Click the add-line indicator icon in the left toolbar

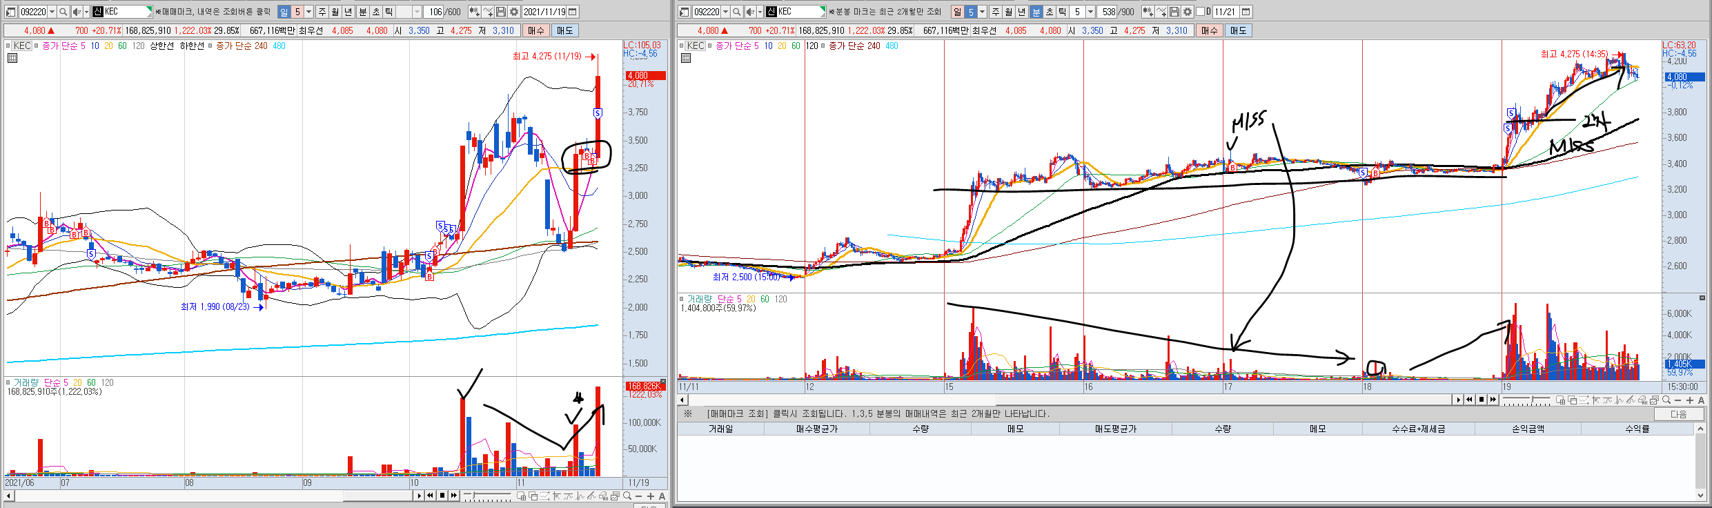coord(488,12)
